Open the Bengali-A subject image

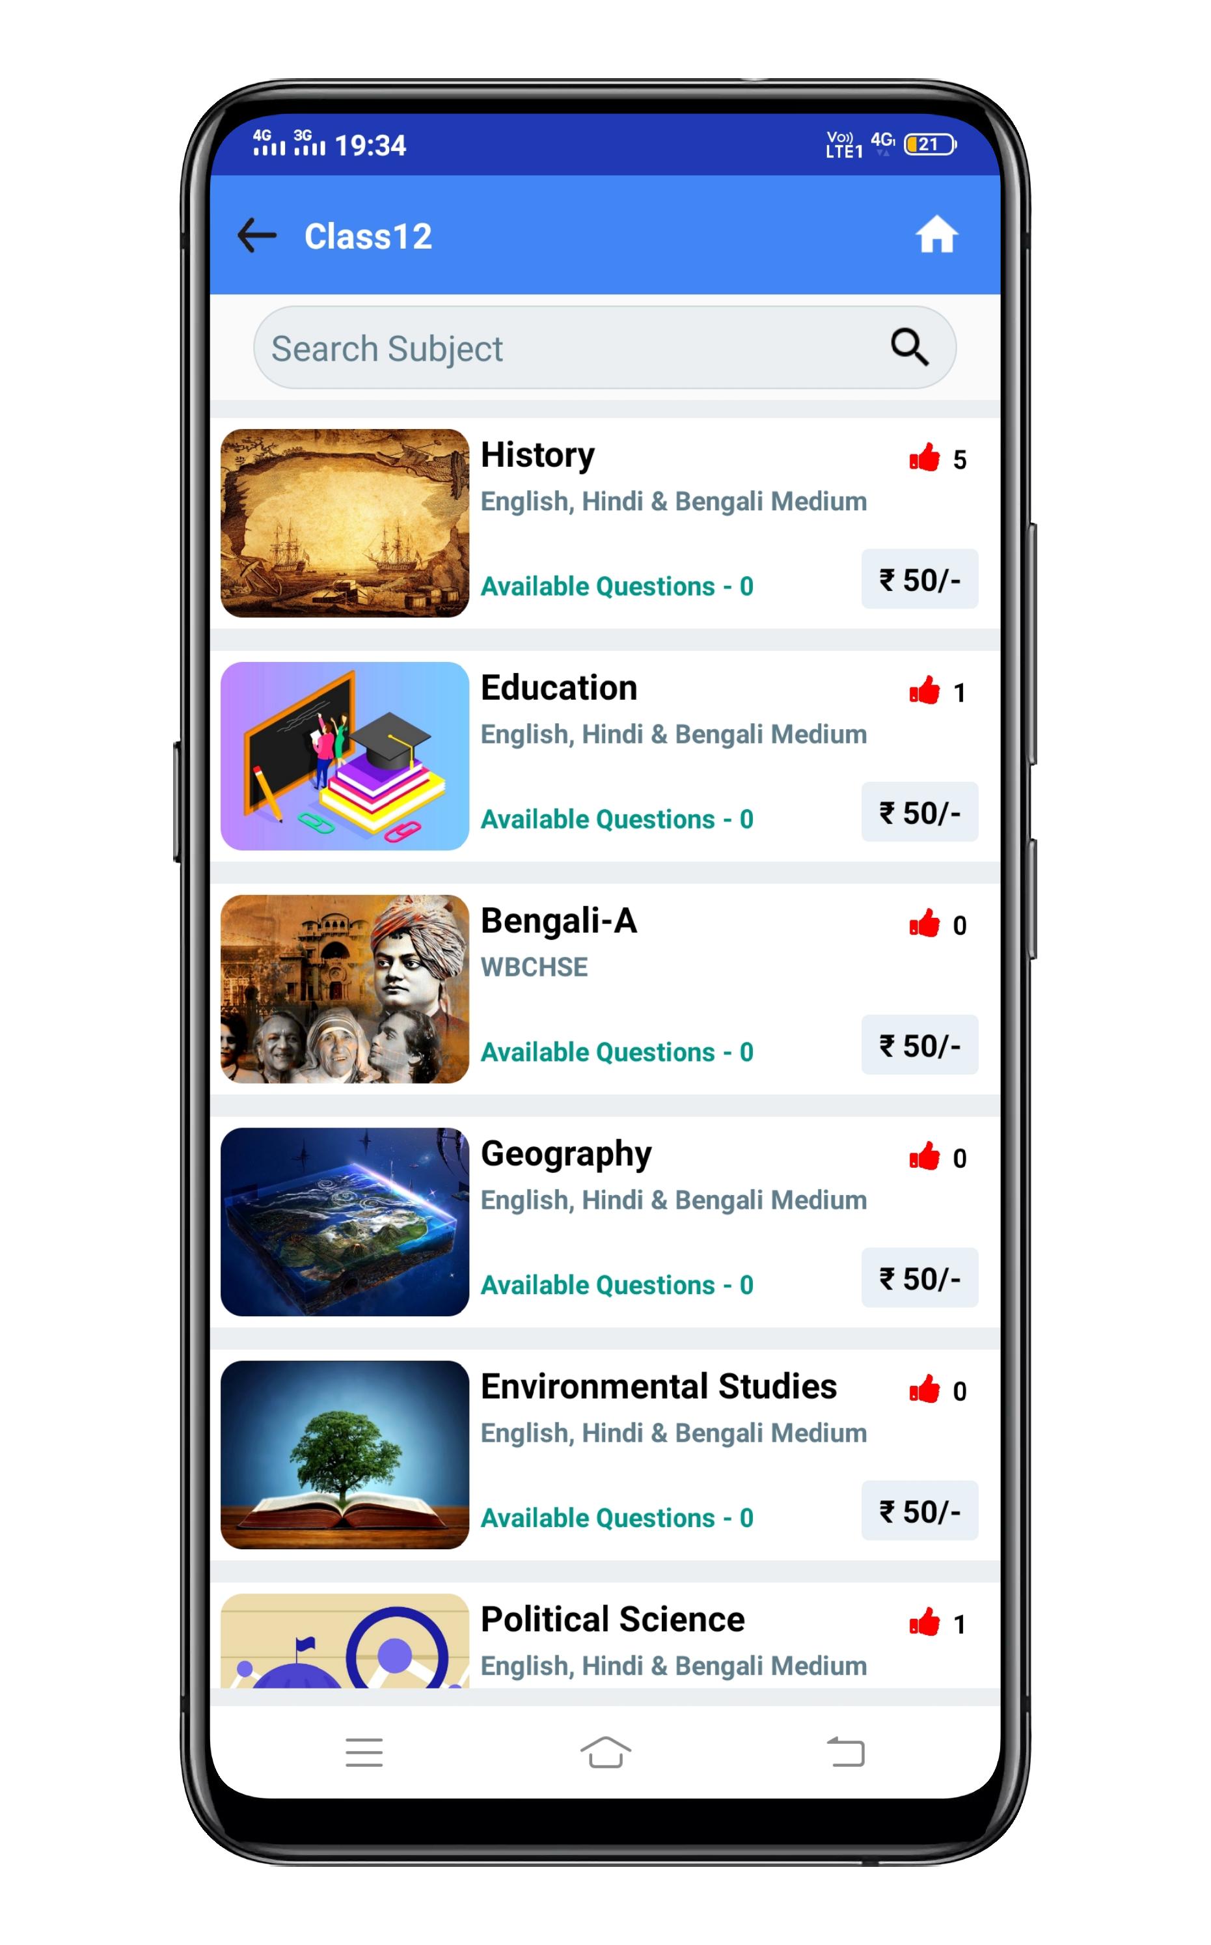344,989
